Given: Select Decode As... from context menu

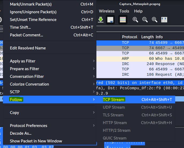Looking at the screenshot, I should [21, 133].
